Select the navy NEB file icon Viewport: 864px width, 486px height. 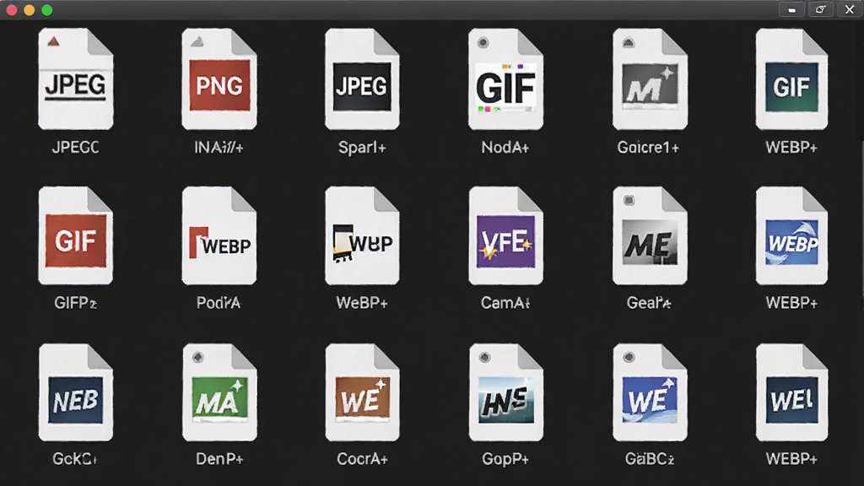pyautogui.click(x=75, y=392)
